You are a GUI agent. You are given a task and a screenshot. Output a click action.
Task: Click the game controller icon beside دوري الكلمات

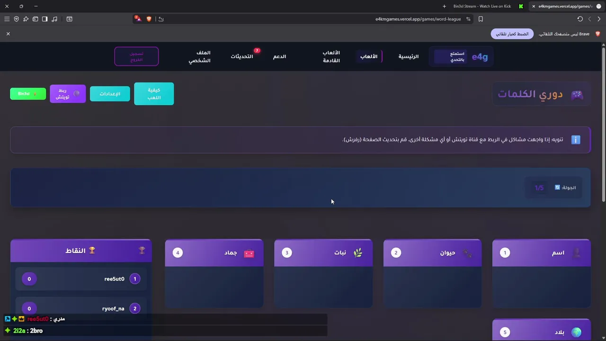click(577, 94)
